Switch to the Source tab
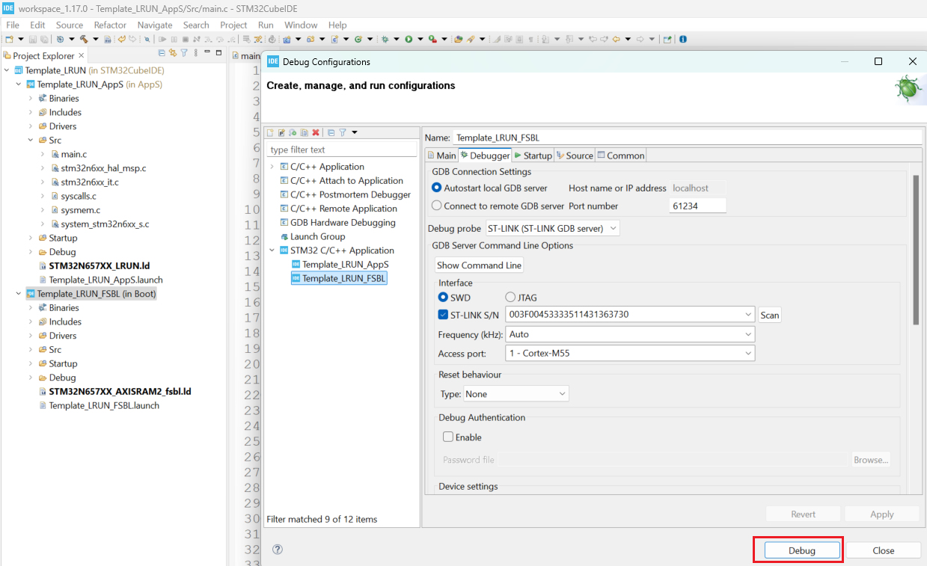Screen dimensions: 927x566 pos(575,156)
